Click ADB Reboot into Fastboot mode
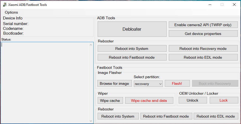This screenshot has width=241, height=124. 132,57
